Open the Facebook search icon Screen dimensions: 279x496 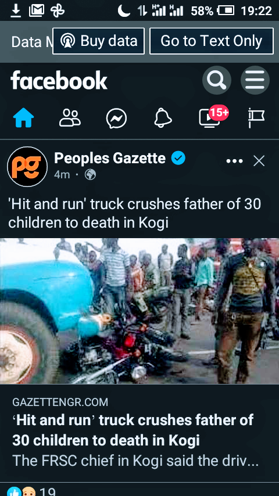(x=217, y=80)
